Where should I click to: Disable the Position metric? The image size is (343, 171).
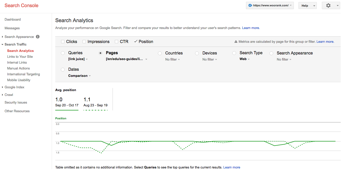135,41
